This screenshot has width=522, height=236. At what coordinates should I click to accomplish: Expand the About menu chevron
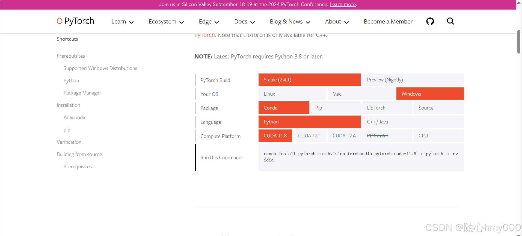tap(346, 22)
